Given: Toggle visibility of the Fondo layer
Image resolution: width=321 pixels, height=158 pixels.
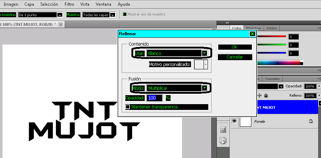Looking at the screenshot, I should click(x=234, y=121).
